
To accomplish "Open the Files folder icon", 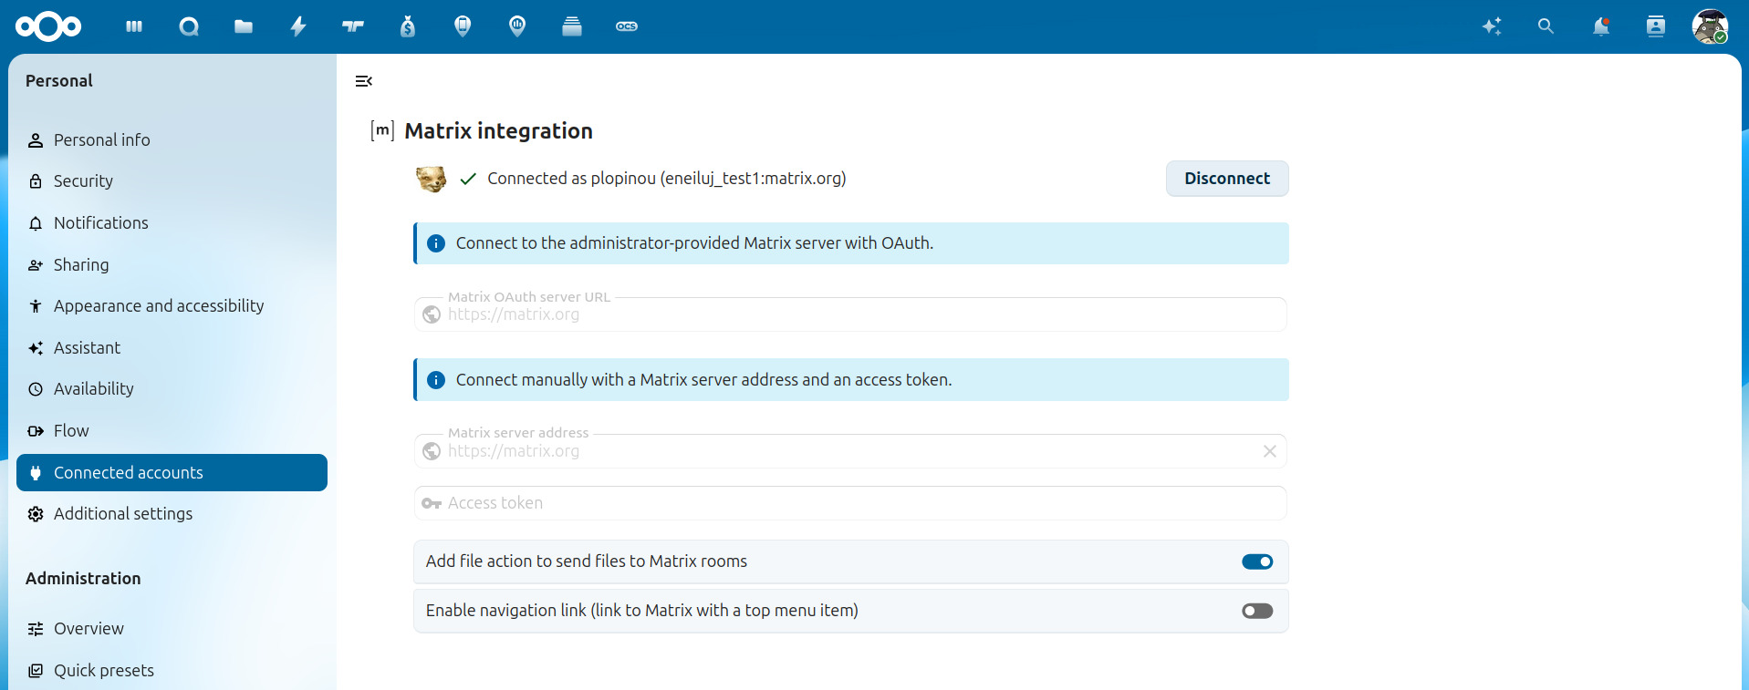I will [x=244, y=26].
